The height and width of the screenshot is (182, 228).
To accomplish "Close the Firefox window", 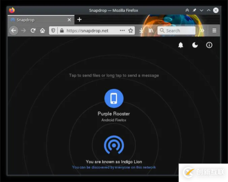I will coord(216,10).
